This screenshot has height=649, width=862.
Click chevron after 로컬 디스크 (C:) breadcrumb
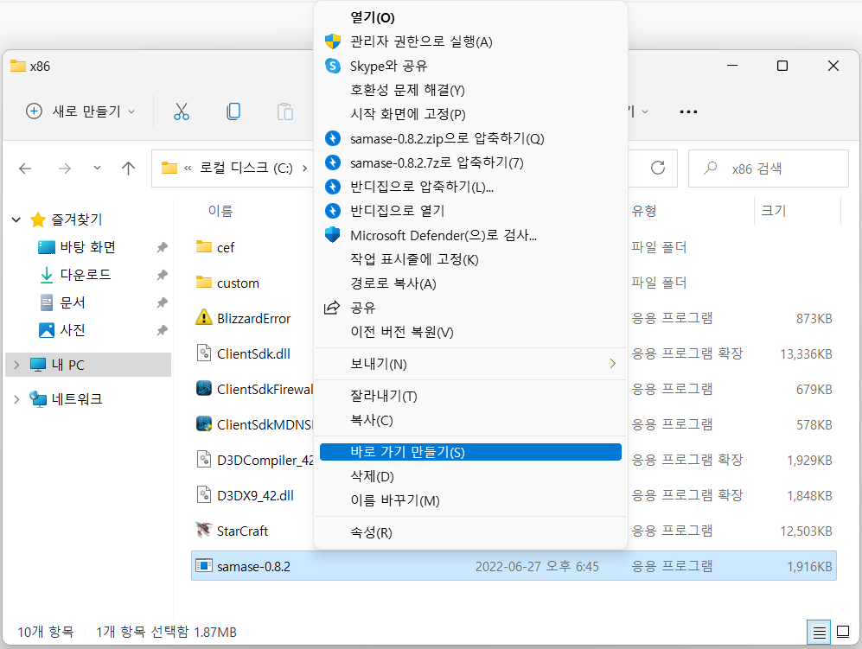tap(304, 169)
